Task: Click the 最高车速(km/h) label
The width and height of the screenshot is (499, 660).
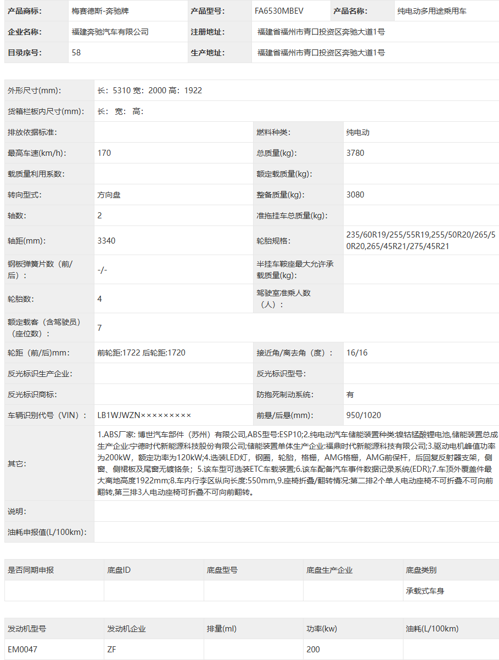Action: (x=36, y=153)
